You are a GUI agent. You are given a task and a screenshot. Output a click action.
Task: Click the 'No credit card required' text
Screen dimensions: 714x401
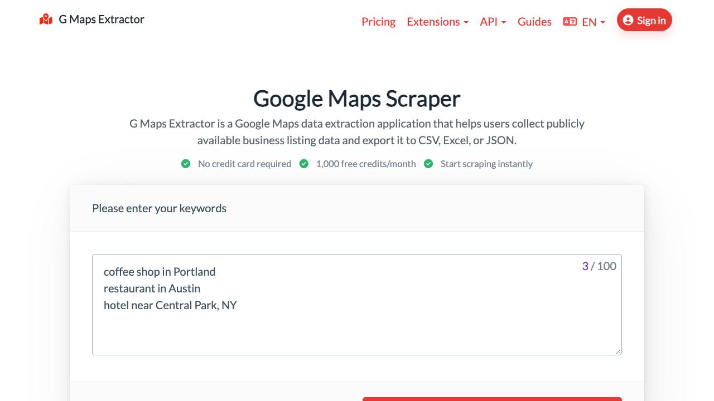pos(244,164)
